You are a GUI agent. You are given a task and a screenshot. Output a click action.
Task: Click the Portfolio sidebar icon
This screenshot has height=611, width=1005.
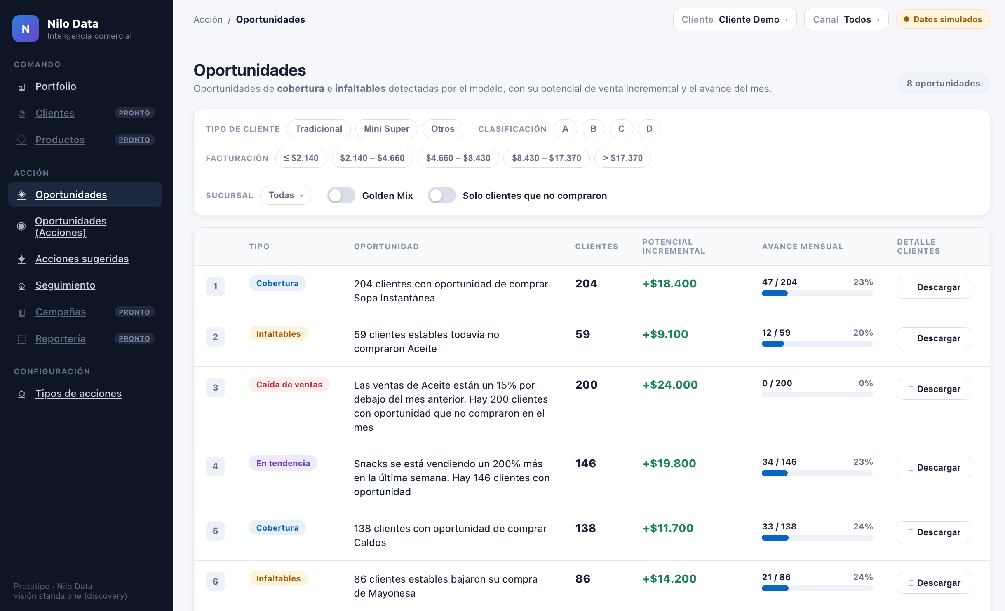22,87
